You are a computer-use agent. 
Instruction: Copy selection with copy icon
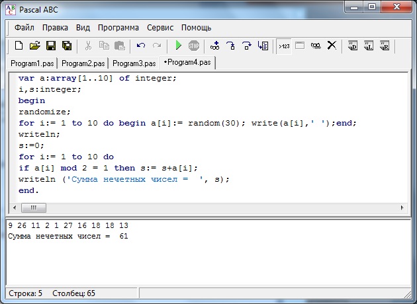[104, 46]
